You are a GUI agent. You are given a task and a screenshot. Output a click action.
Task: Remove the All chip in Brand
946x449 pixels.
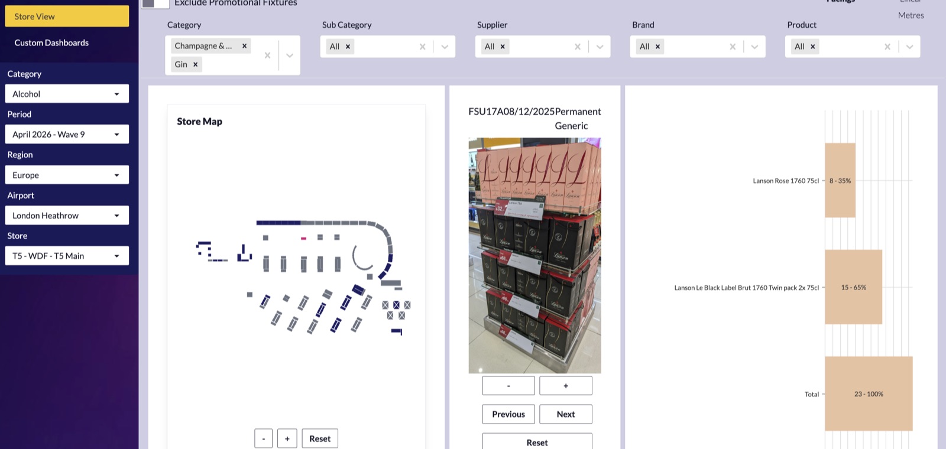click(x=657, y=47)
